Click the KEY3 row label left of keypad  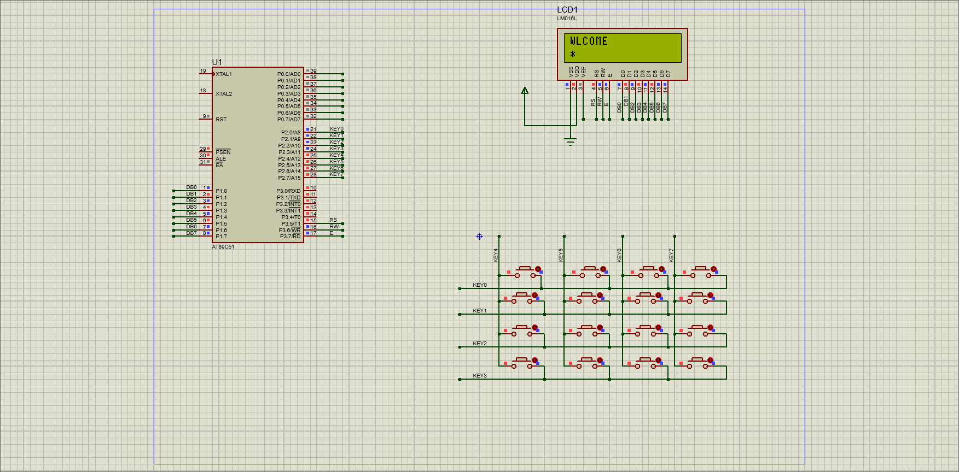480,376
